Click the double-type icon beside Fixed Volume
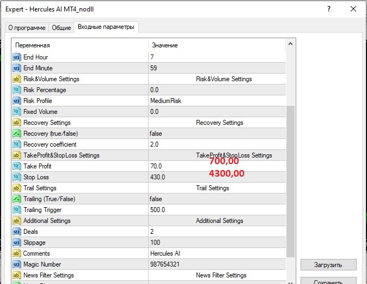The height and width of the screenshot is (284, 367). pos(17,112)
